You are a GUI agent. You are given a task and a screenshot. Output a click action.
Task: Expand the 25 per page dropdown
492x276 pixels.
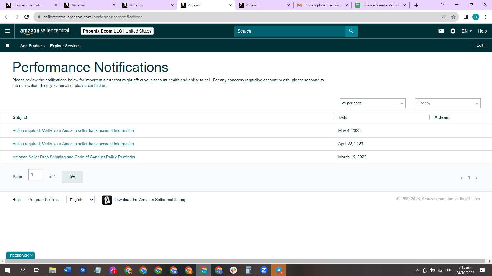pyautogui.click(x=373, y=103)
